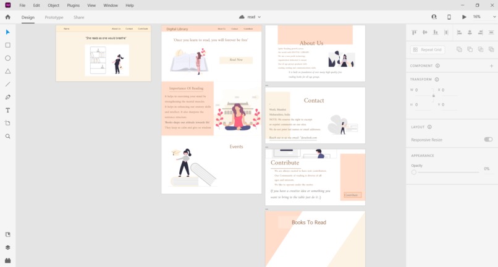Click the distribute vertically icon

[x=447, y=32]
